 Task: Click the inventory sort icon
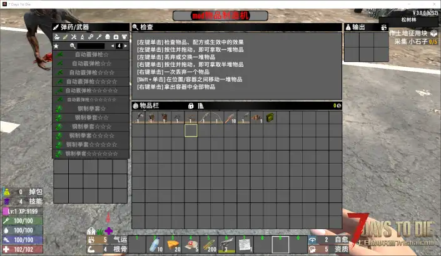click(201, 106)
